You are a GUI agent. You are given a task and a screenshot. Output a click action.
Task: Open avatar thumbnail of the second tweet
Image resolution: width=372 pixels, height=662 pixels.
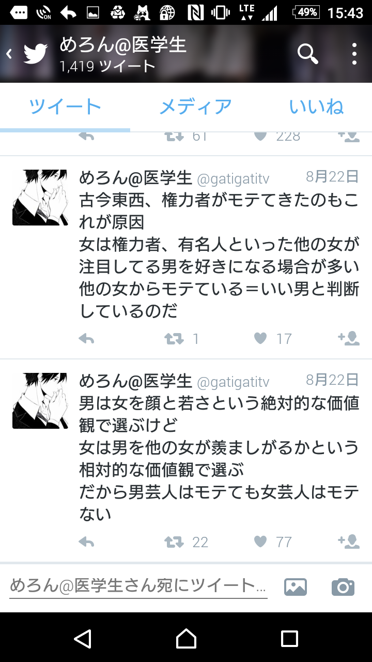pos(40,401)
